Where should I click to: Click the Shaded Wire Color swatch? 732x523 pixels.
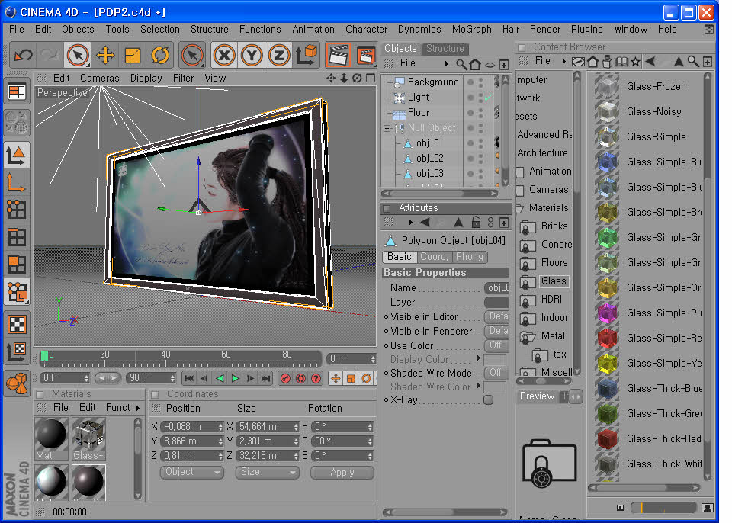point(495,387)
